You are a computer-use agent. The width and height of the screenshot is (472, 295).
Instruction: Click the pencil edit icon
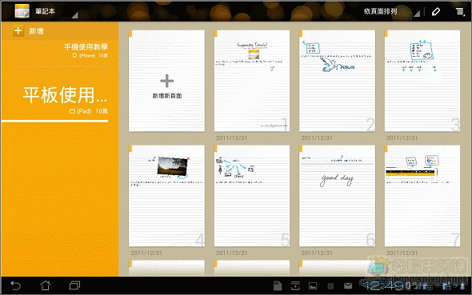(x=436, y=12)
